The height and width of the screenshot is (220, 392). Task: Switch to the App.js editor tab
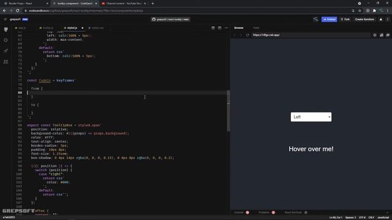[20, 28]
